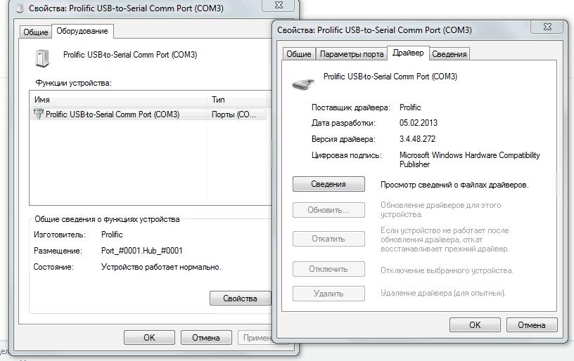574x361 pixels.
Task: Close the back hardware properties window
Action: point(279,5)
